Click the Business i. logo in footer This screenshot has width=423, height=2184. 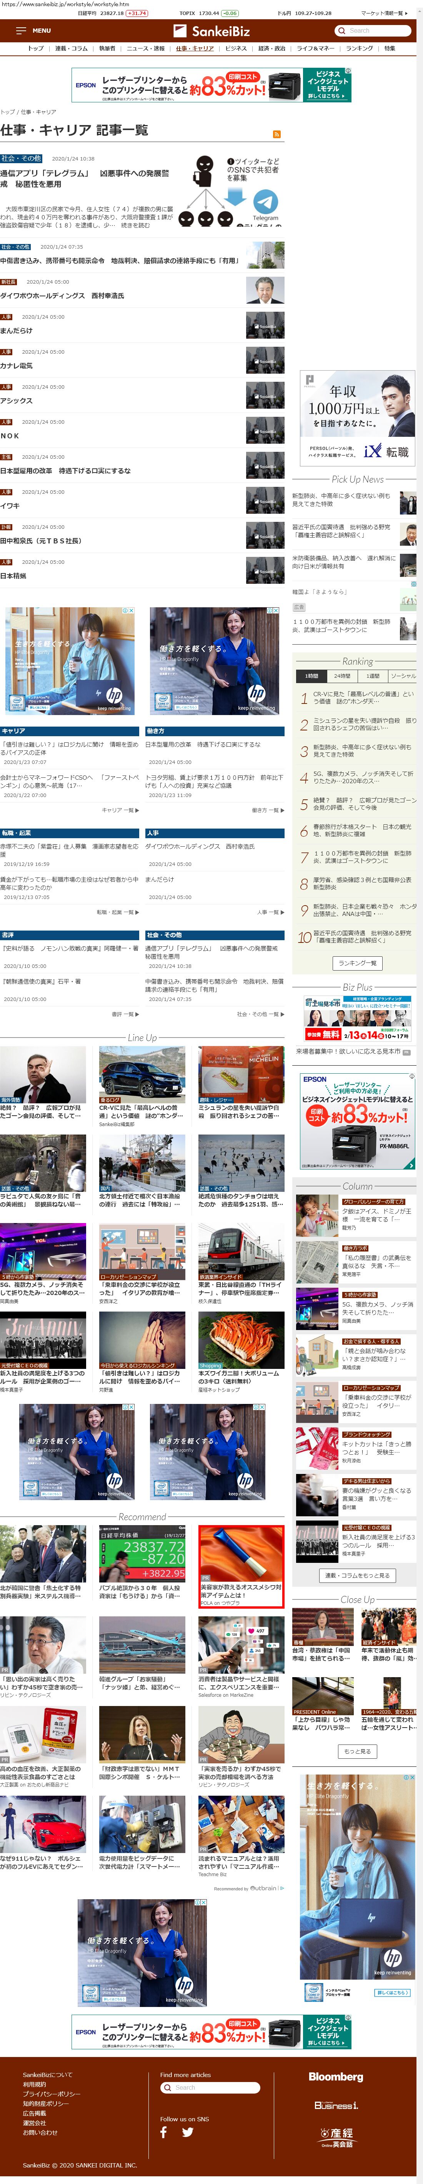[336, 2104]
